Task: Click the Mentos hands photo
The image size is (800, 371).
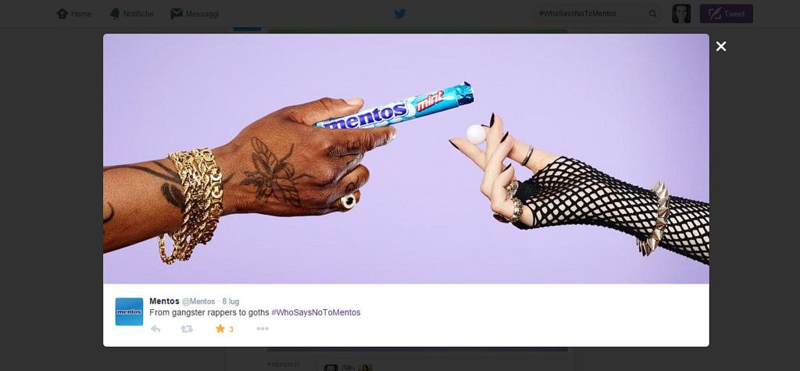Action: click(406, 159)
